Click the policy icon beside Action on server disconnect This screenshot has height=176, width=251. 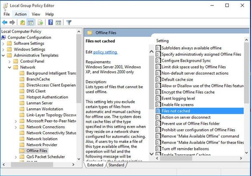[x=158, y=117]
